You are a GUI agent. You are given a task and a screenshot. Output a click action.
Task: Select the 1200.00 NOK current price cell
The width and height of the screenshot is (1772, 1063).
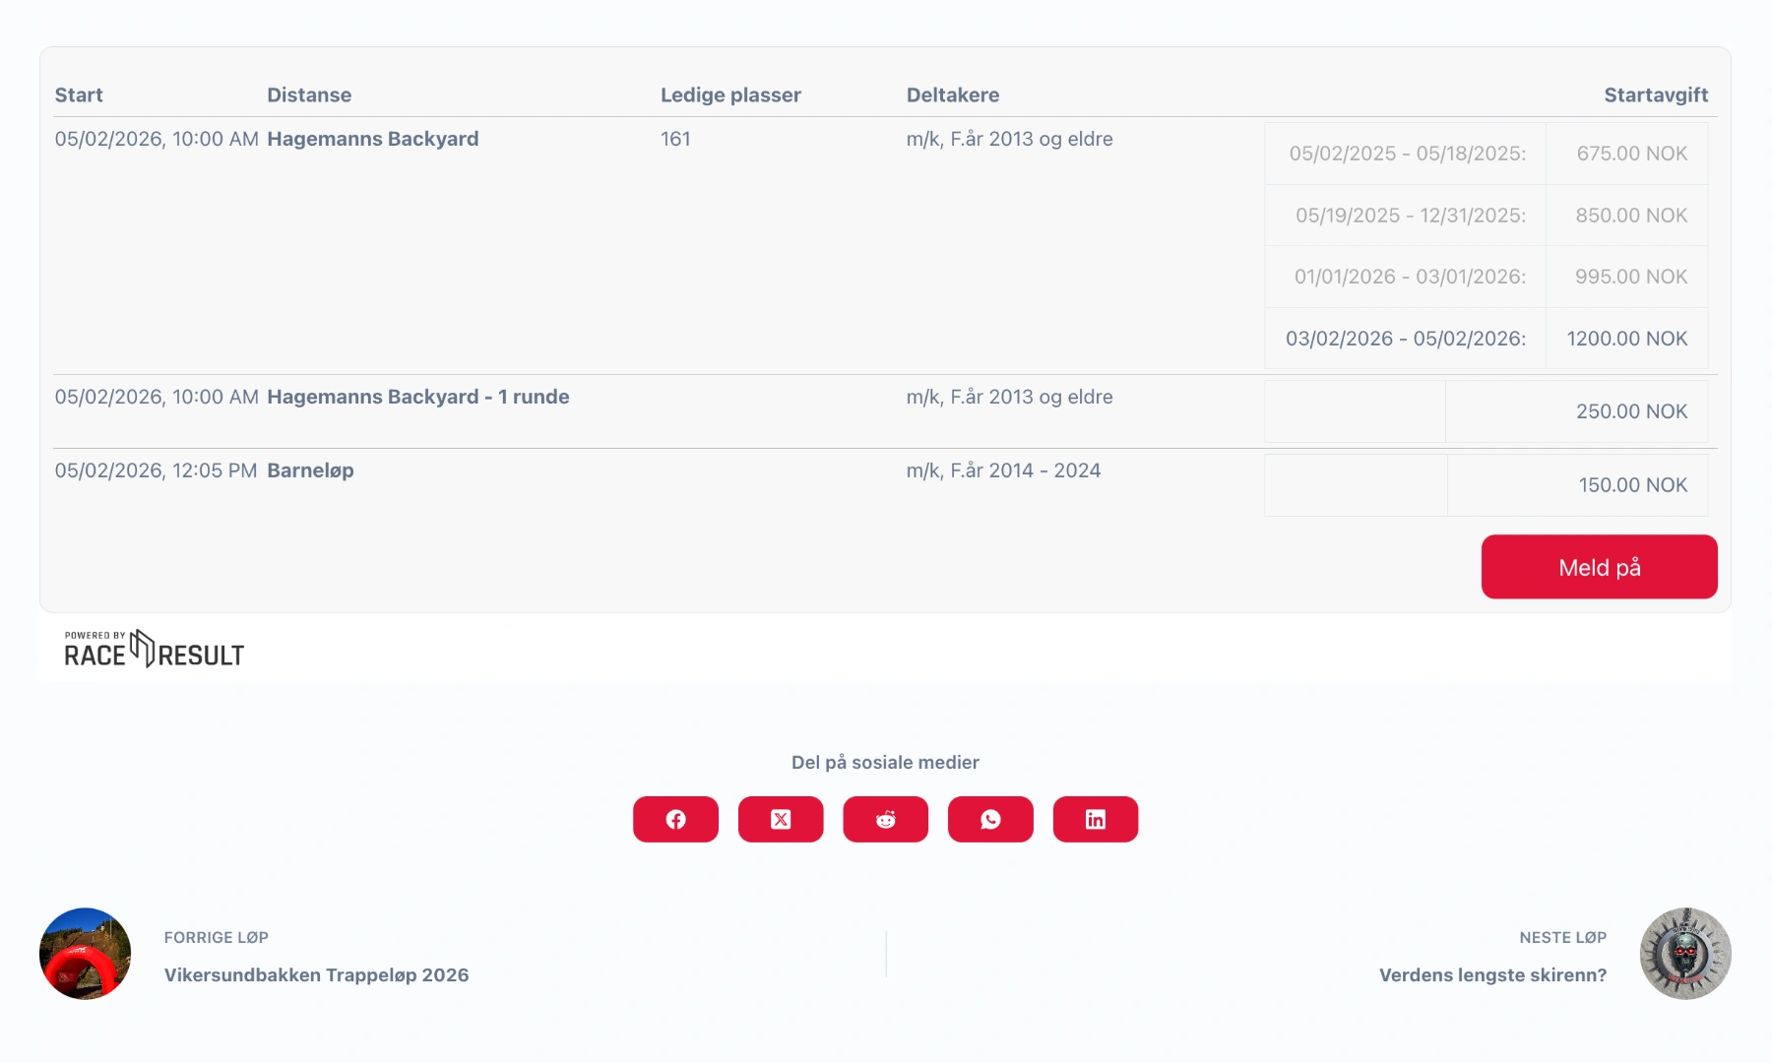click(x=1626, y=338)
